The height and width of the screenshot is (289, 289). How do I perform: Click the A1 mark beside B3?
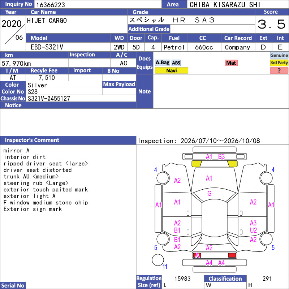(x=209, y=157)
